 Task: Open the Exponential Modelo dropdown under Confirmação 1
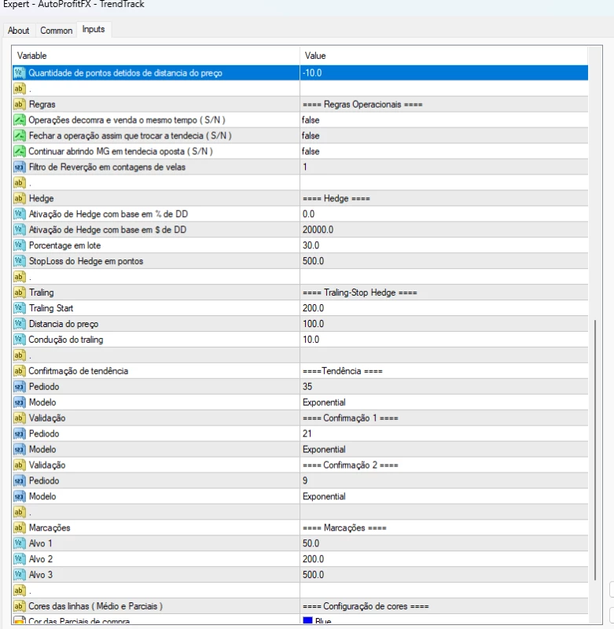[324, 450]
